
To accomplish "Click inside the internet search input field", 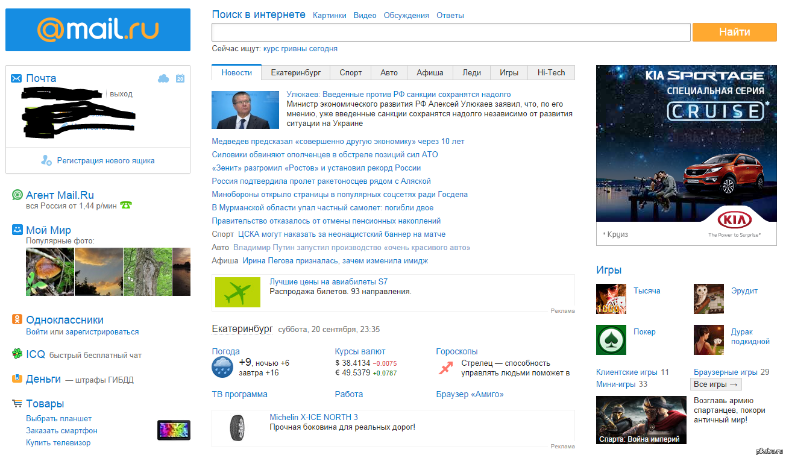I will [x=450, y=32].
